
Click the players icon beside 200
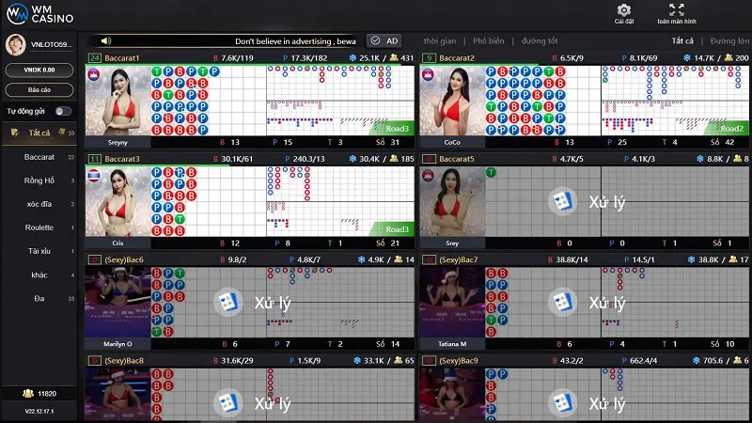pyautogui.click(x=728, y=58)
